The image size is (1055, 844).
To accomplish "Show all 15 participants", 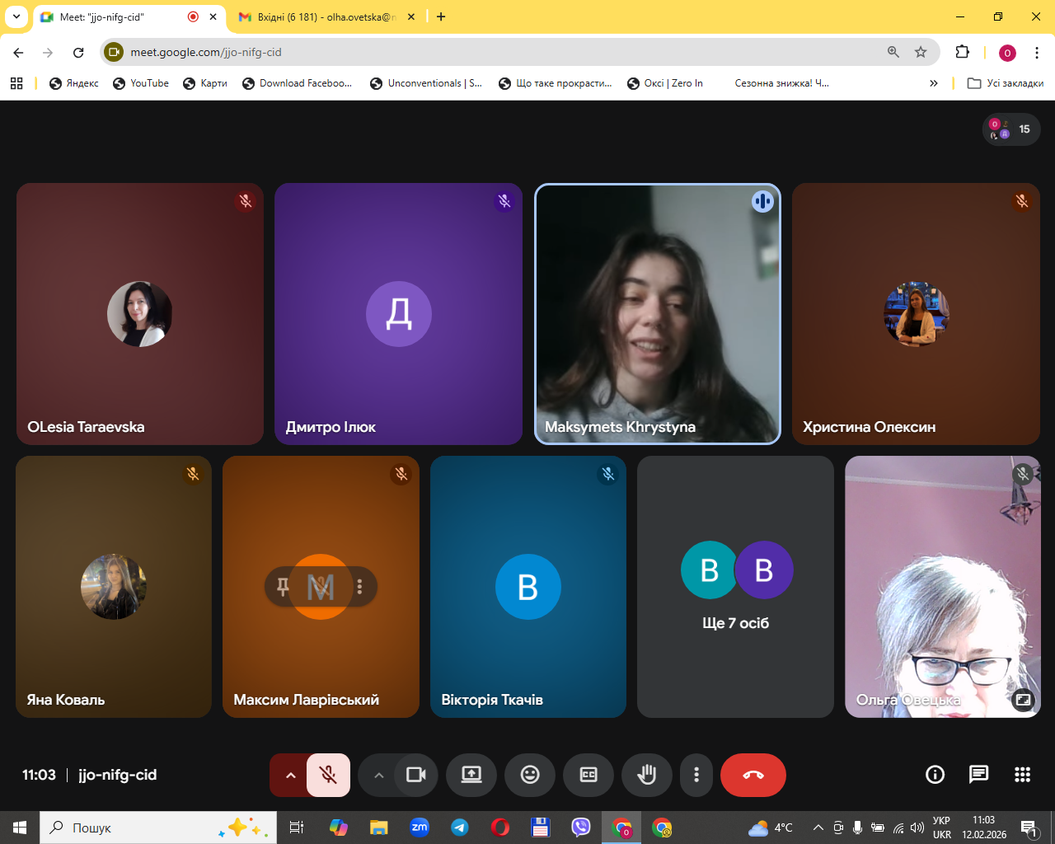I will (1011, 129).
